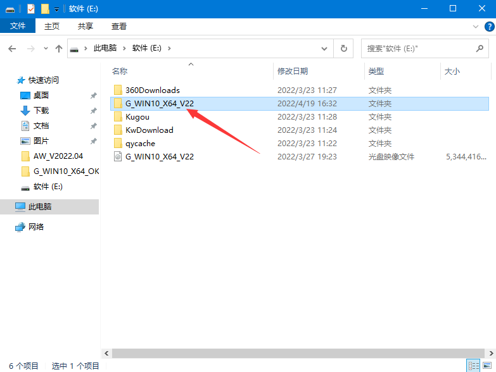The image size is (496, 372).
Task: Click the horizontal scrollbar right arrow
Action: pos(492,354)
